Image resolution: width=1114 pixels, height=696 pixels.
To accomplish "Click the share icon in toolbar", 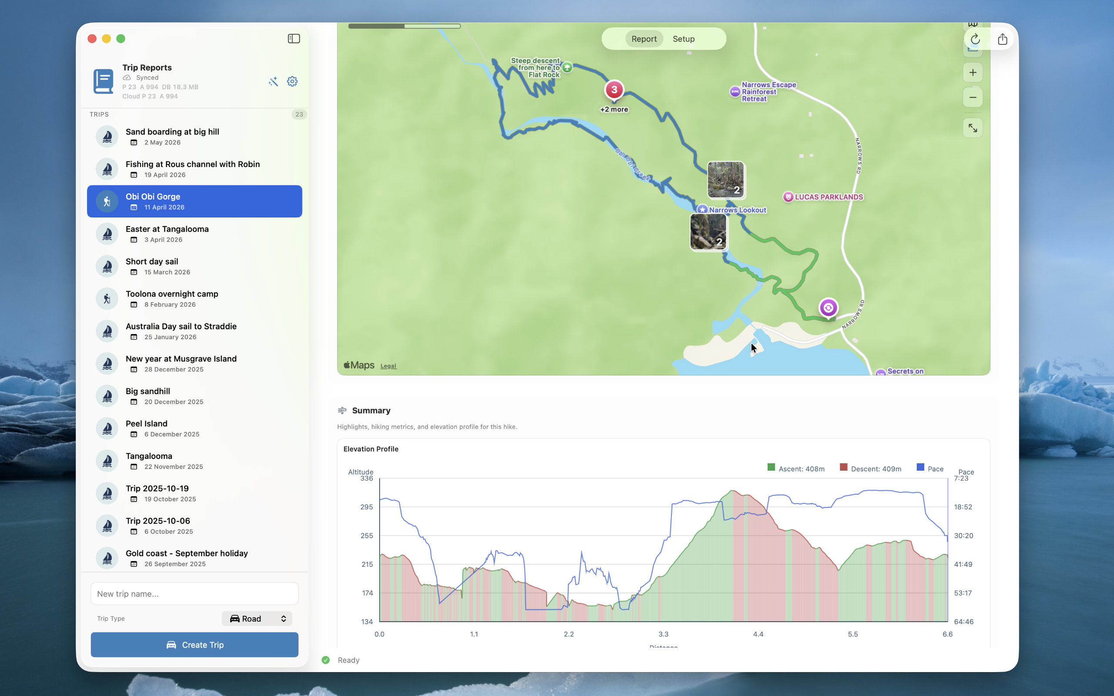I will coord(1002,39).
